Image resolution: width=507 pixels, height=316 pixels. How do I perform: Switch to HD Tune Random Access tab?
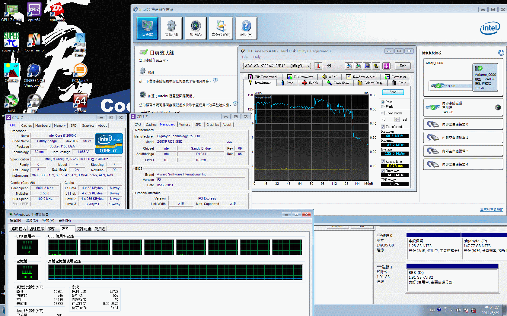point(361,77)
